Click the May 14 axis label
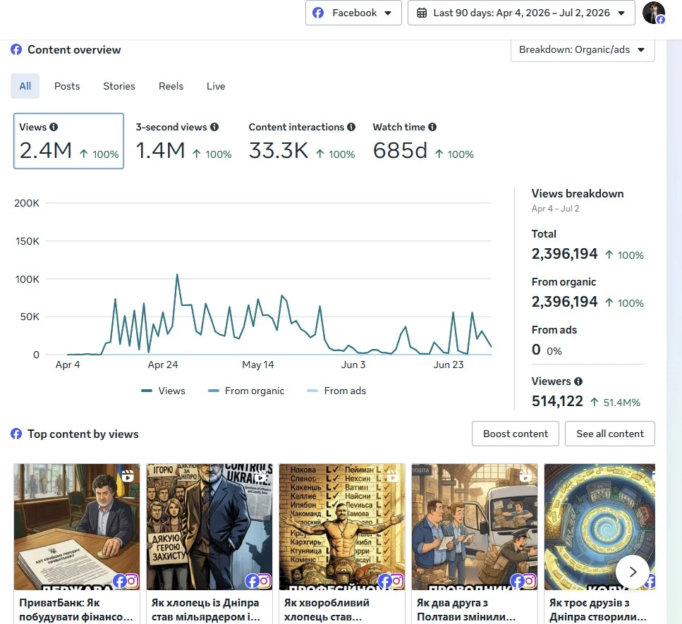 click(x=258, y=365)
